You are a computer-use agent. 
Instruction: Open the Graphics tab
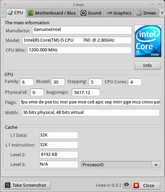[120, 13]
